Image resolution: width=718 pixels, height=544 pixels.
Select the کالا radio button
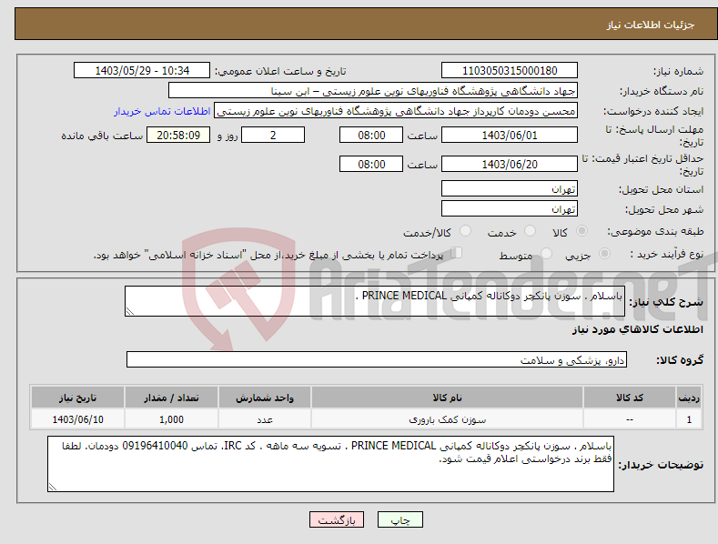(x=581, y=231)
